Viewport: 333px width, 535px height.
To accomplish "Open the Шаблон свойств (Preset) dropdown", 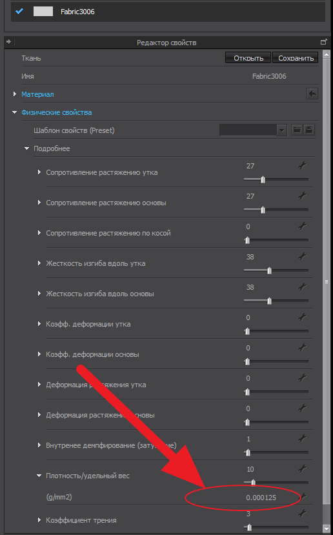I will point(253,130).
